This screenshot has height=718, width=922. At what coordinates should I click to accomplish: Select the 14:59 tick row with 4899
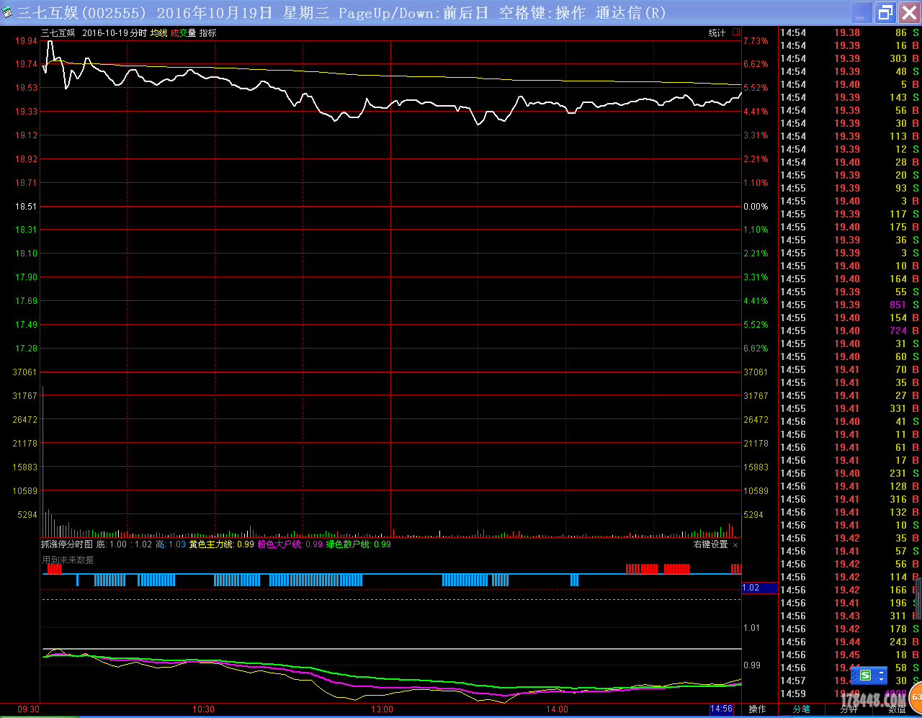[850, 694]
